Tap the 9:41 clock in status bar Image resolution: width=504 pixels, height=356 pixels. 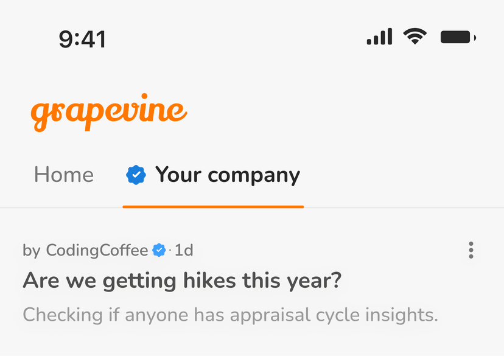click(x=82, y=40)
